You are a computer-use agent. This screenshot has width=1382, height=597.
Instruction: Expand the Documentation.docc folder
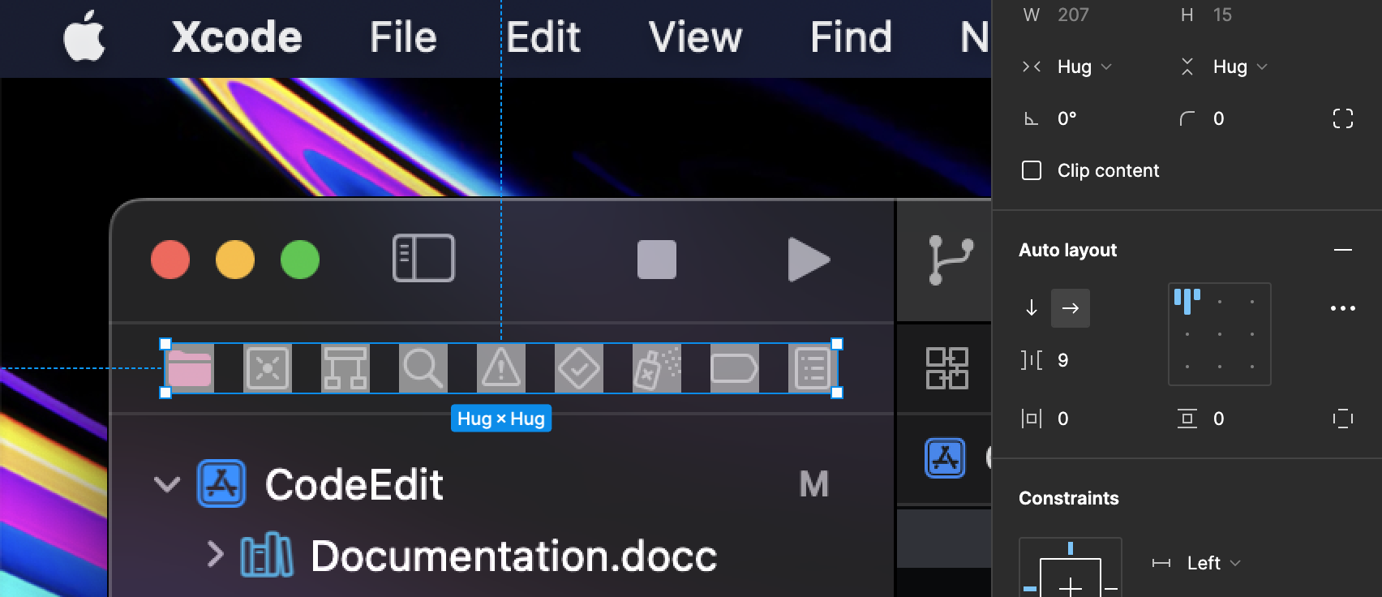(215, 555)
